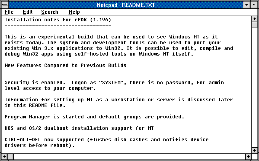
Task: Click the horizontal scrollbar left arrow
Action: pos(5,156)
